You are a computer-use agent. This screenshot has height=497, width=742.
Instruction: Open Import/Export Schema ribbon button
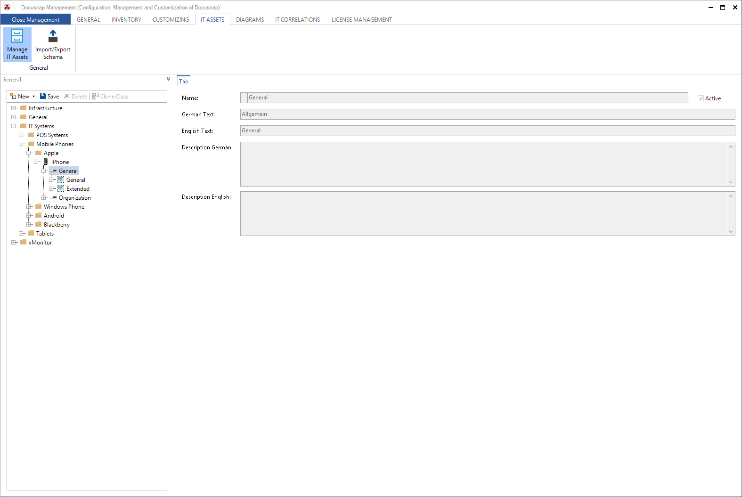point(53,45)
